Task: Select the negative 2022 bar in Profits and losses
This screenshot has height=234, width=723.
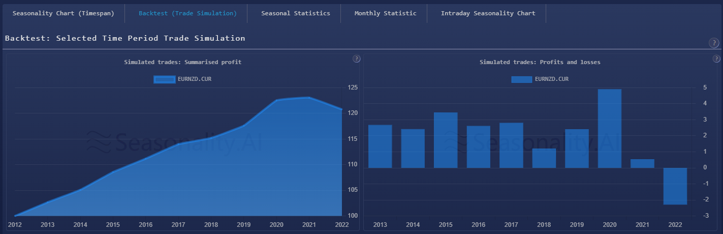Action: [675, 186]
